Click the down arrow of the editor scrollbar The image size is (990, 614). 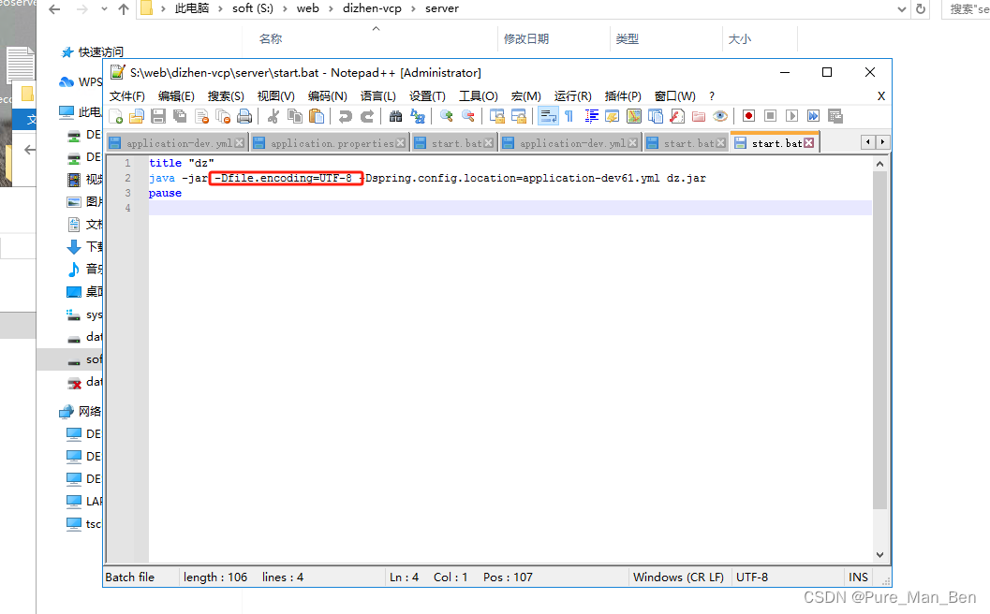pyautogui.click(x=880, y=555)
